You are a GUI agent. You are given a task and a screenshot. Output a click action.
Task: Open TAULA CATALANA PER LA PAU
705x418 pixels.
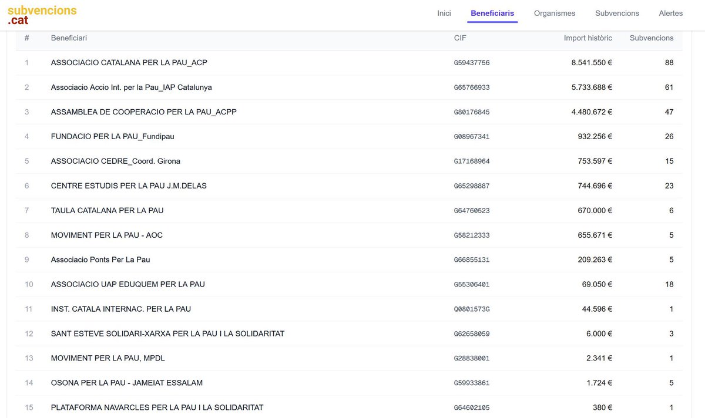click(x=108, y=210)
